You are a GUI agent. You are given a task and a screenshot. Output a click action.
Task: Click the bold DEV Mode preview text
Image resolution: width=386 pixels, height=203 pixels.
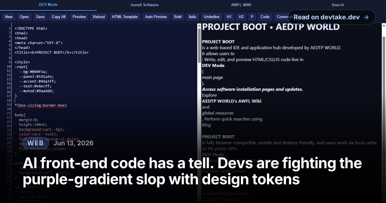pyautogui.click(x=213, y=65)
